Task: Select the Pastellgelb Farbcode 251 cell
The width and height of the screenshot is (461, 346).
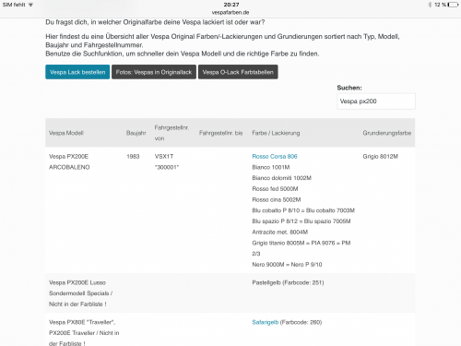Action: 288,282
